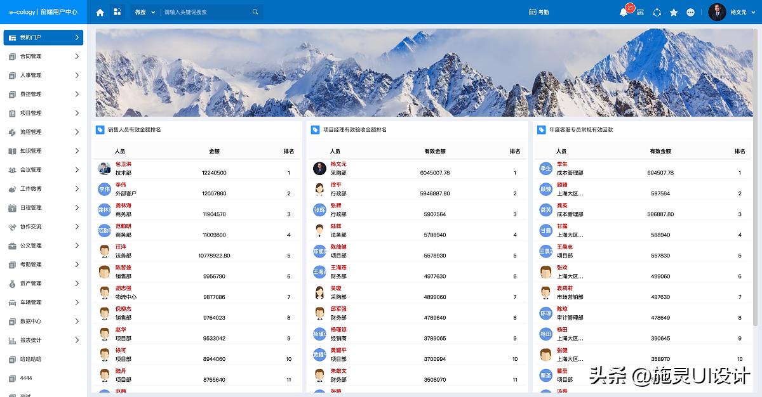Open the application grid icon

117,12
